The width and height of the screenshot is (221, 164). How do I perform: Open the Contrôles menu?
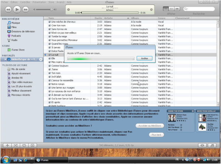pos(25,2)
